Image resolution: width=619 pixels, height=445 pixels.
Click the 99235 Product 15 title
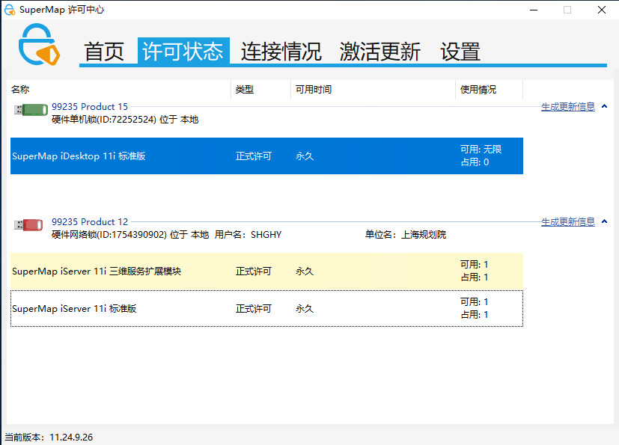[90, 106]
